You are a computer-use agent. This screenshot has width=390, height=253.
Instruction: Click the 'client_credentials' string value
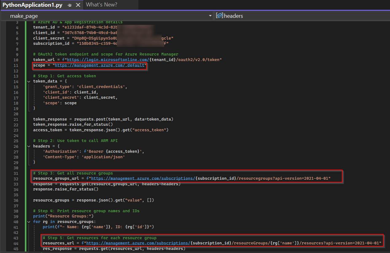coord(101,87)
